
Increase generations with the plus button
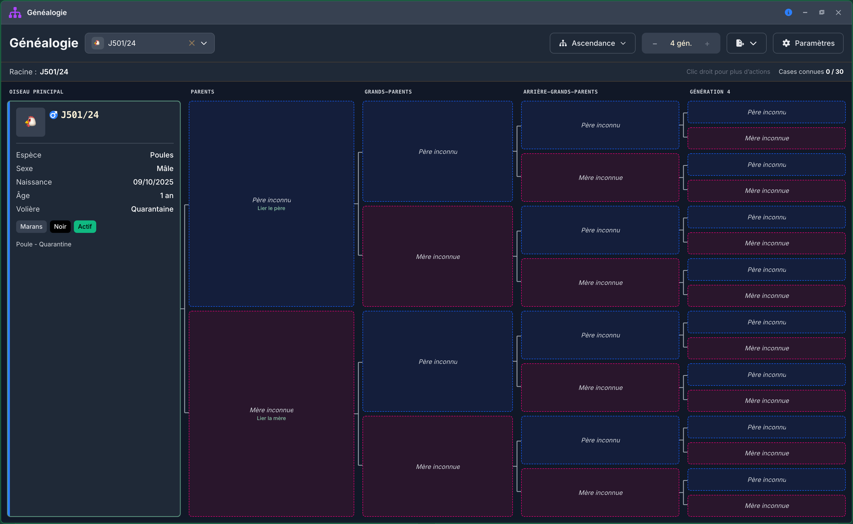tap(707, 44)
